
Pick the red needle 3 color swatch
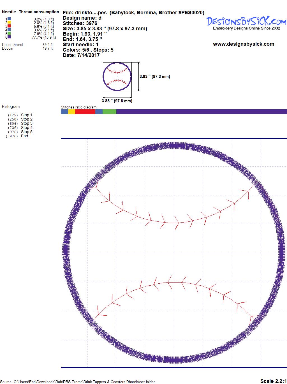click(9, 26)
